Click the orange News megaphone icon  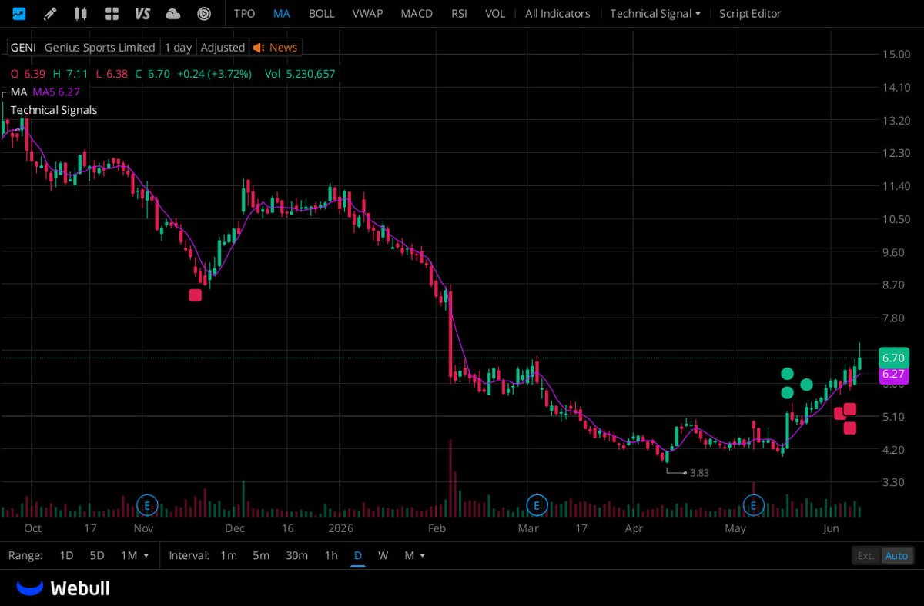pyautogui.click(x=259, y=48)
